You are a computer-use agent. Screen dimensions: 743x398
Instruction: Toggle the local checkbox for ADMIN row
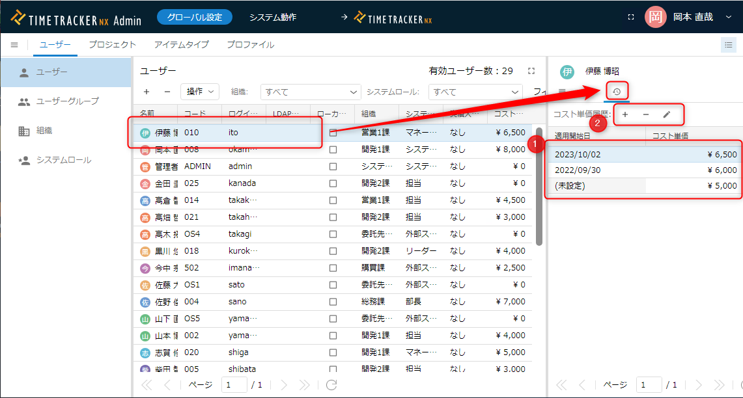[x=333, y=166]
